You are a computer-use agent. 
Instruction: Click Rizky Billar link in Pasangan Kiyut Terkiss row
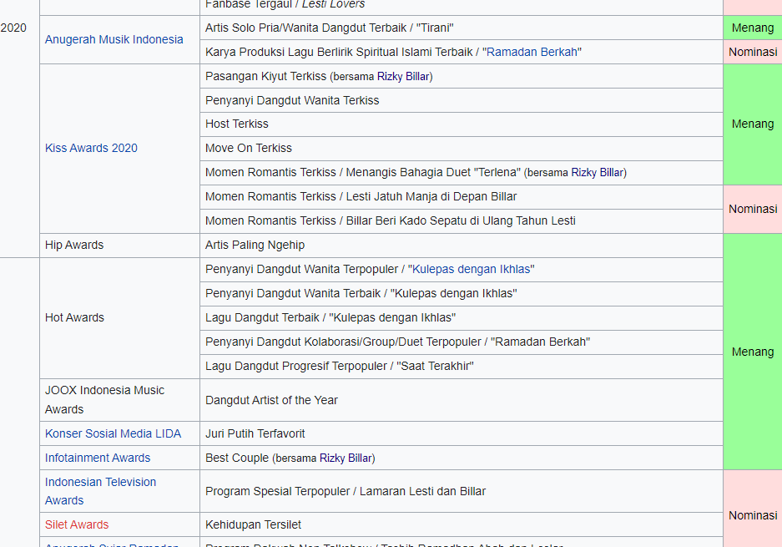[x=403, y=76]
